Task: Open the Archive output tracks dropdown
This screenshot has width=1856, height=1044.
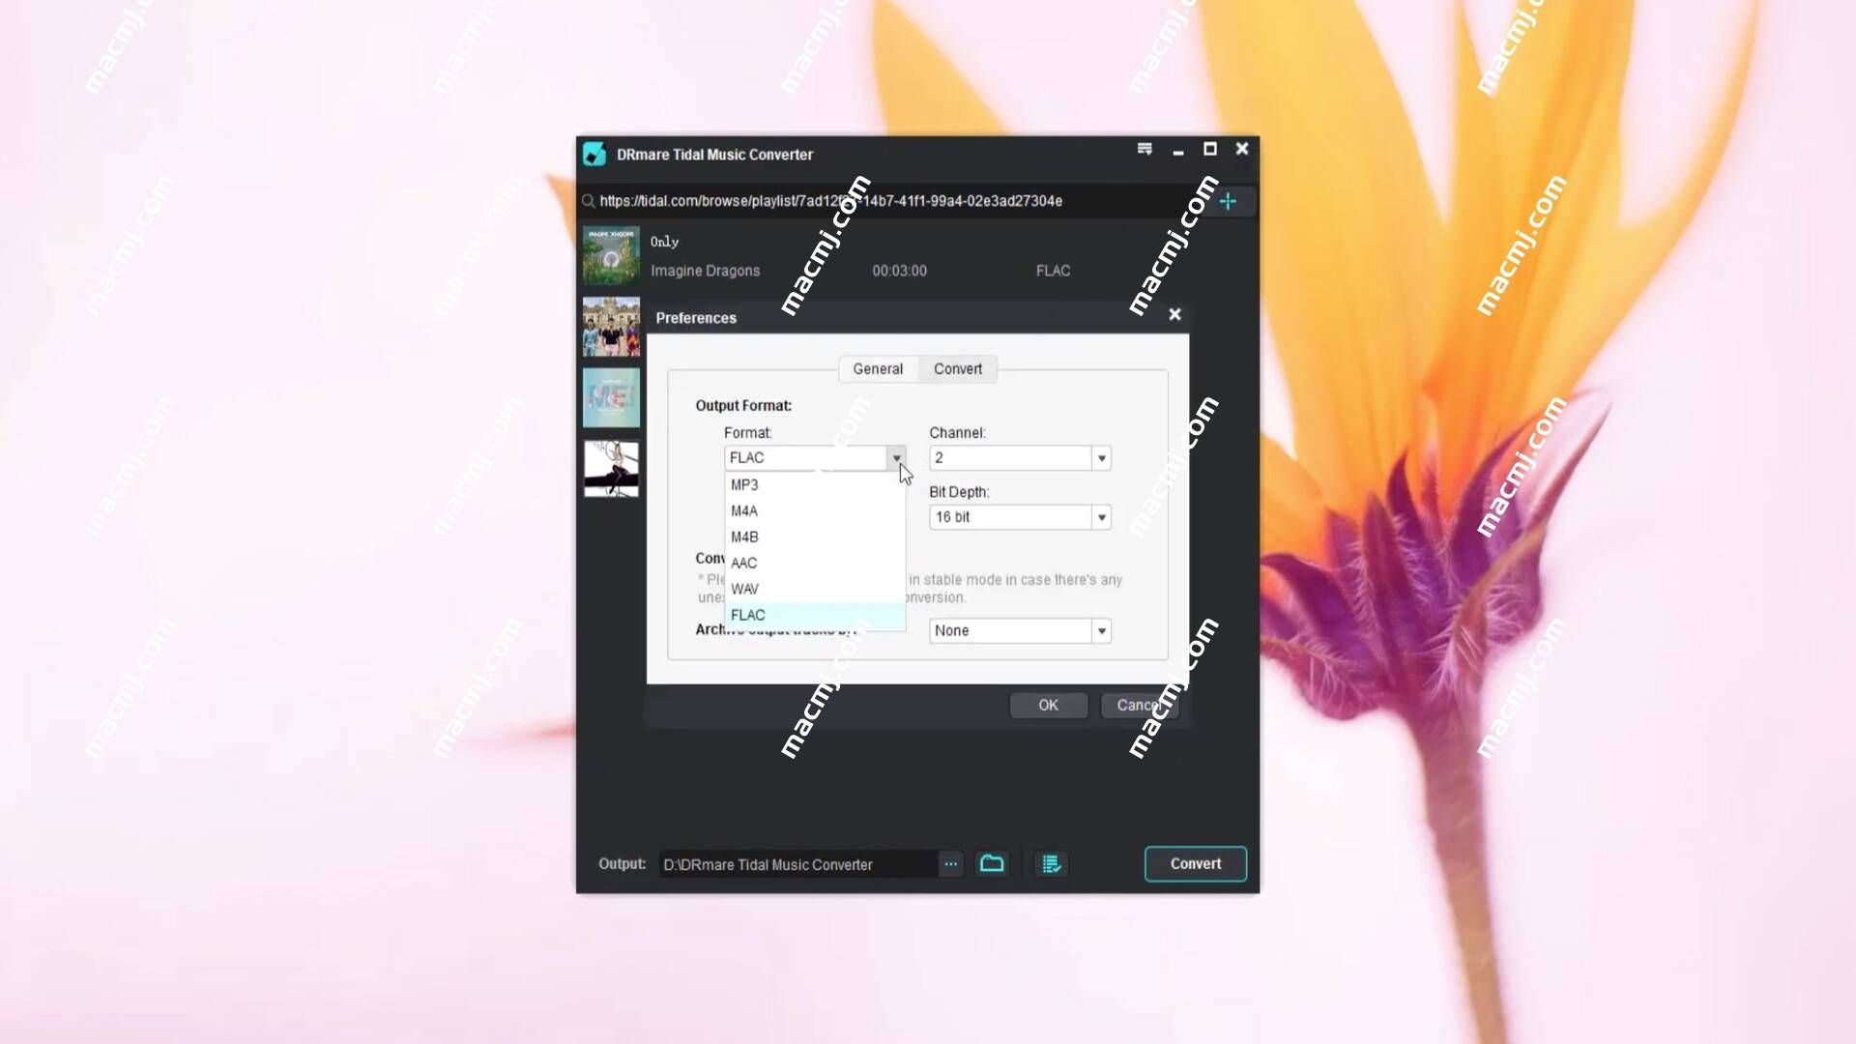Action: pyautogui.click(x=1020, y=631)
